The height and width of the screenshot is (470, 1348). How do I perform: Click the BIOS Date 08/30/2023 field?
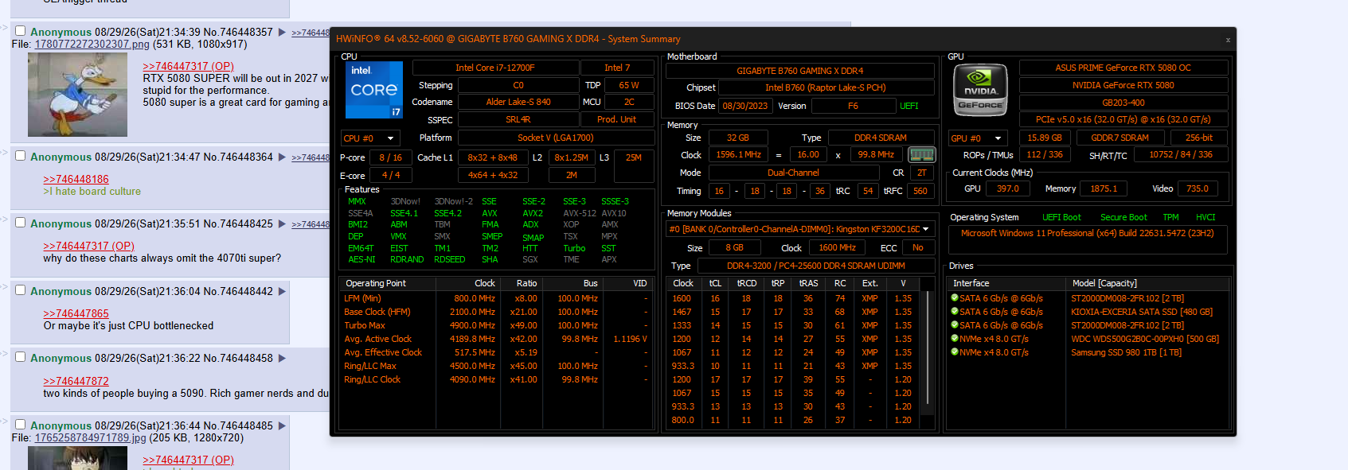click(745, 107)
